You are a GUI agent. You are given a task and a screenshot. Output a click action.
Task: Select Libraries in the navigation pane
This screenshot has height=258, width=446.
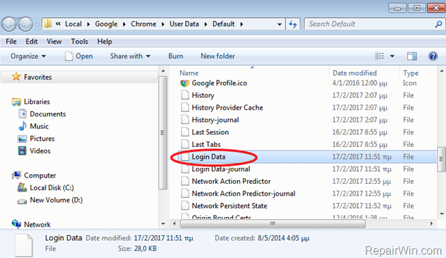(37, 101)
